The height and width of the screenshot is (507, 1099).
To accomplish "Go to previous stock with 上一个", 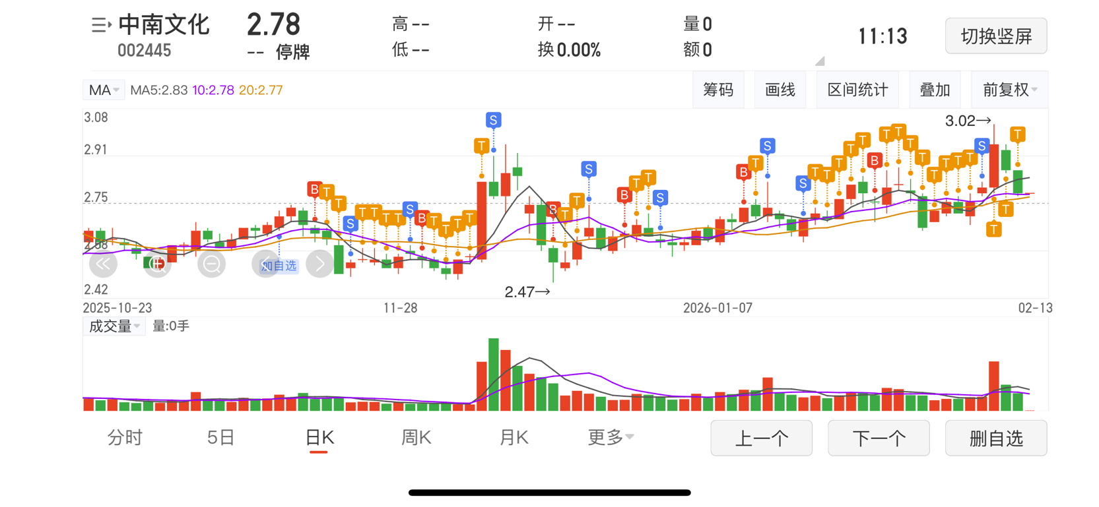I will (761, 438).
